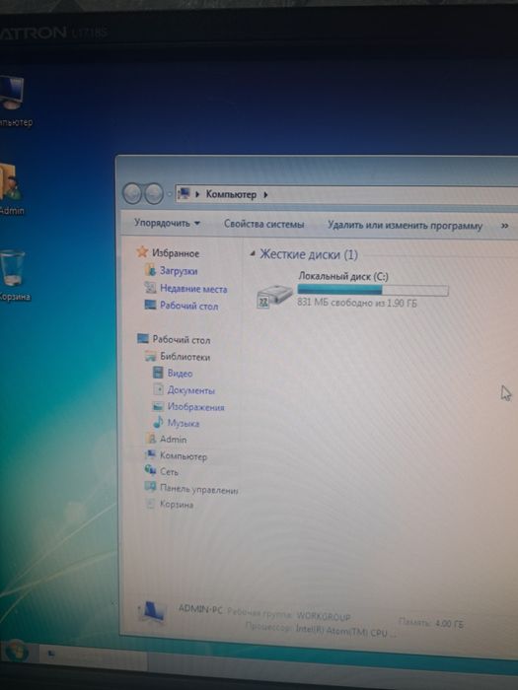Select the Рабочий стол tree root

181,340
